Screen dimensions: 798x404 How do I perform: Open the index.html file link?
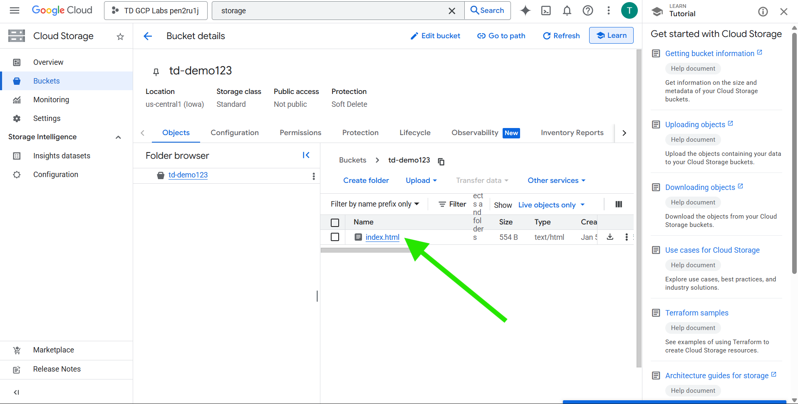point(382,237)
